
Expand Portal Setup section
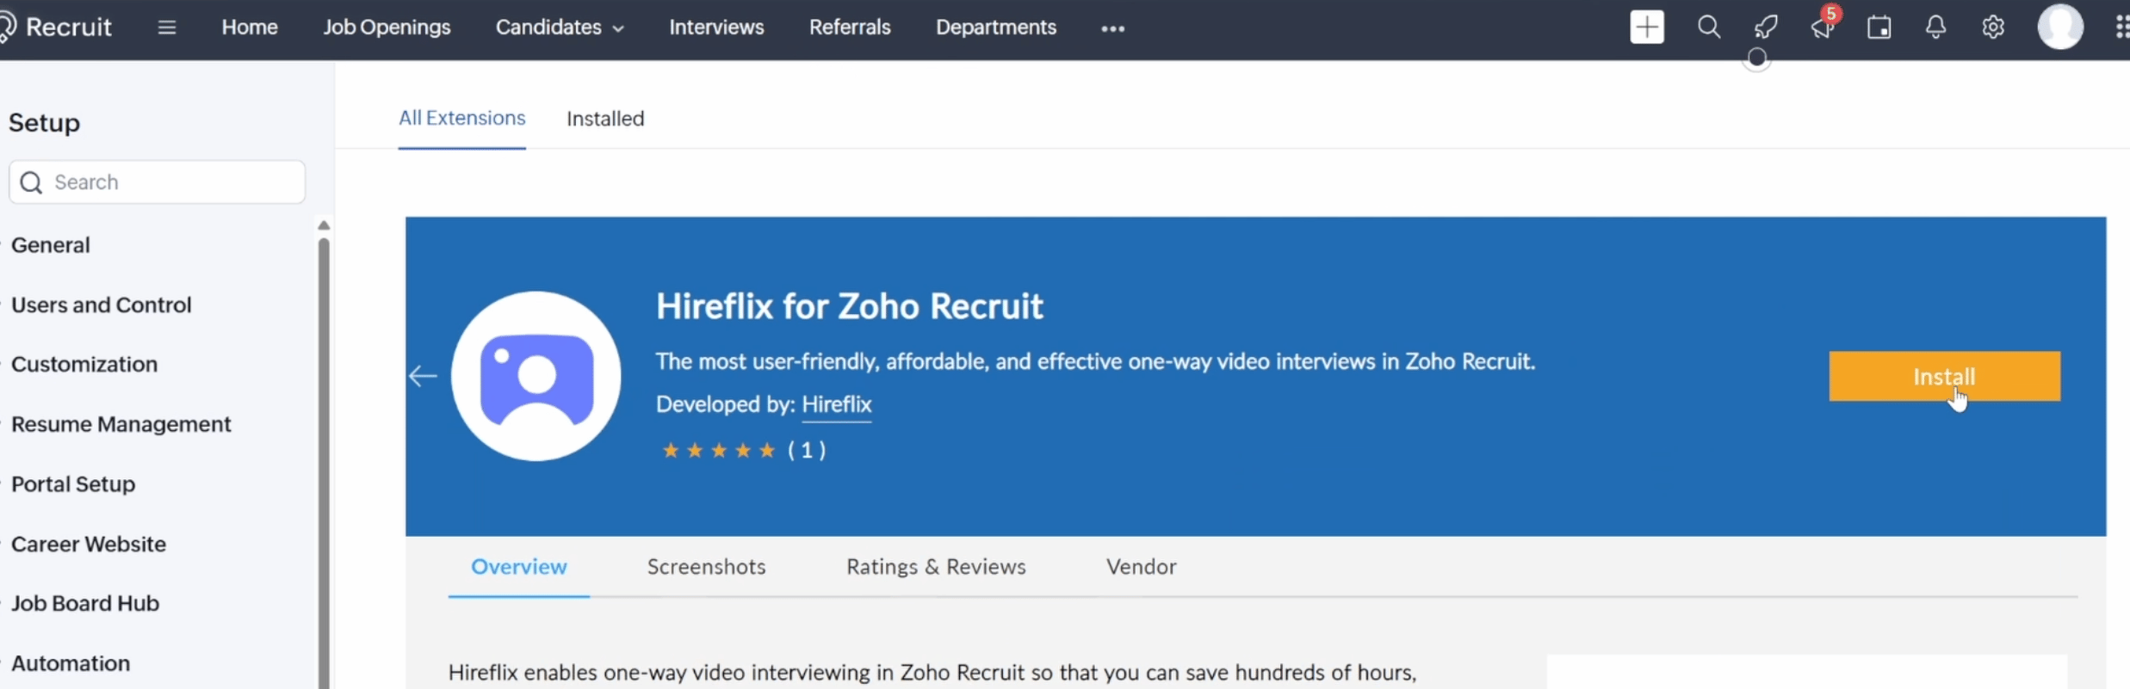(72, 484)
